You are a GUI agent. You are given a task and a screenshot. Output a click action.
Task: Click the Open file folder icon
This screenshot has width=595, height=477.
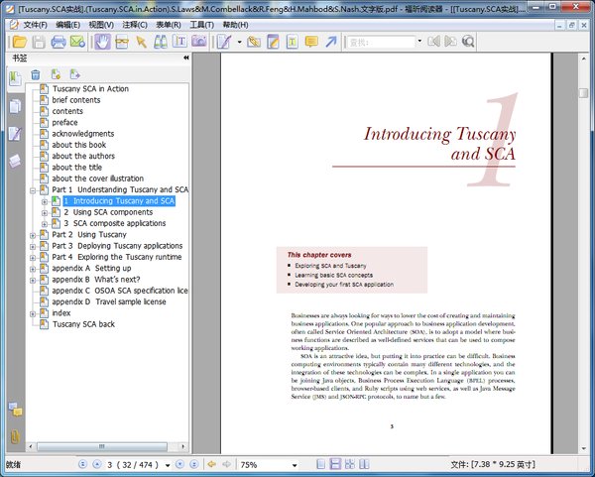click(19, 42)
